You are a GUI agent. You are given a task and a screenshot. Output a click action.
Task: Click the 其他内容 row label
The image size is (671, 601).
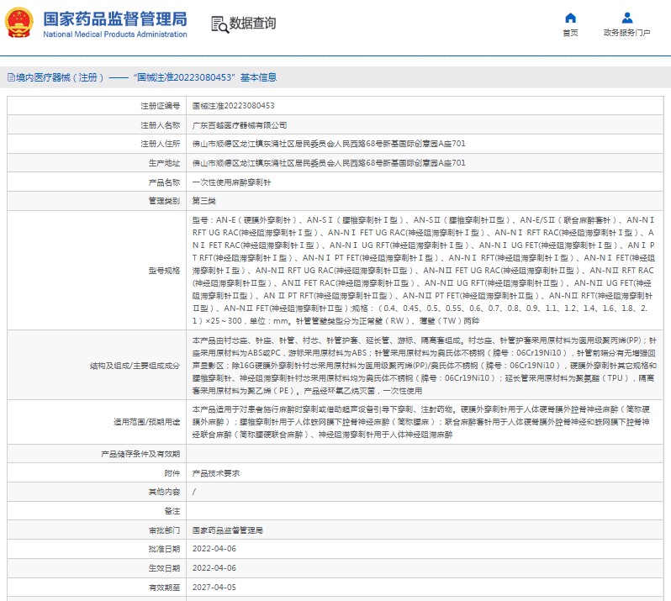coord(164,492)
